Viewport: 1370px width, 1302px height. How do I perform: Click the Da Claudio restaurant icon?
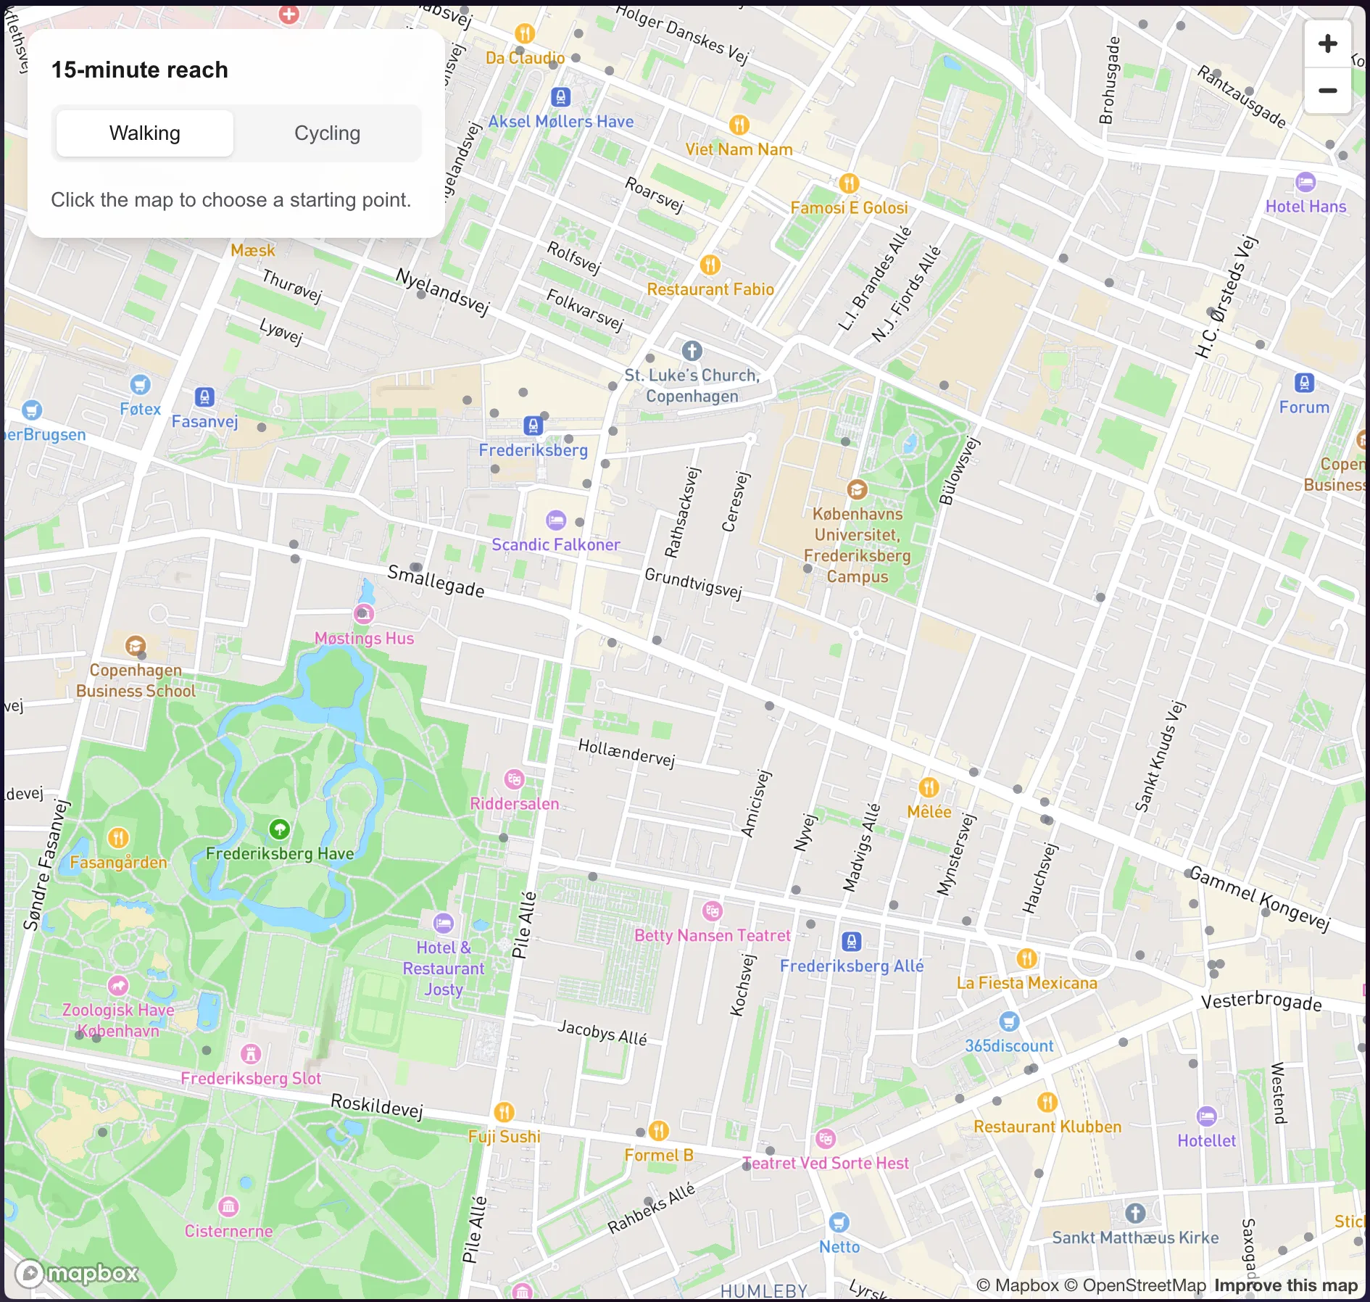(524, 33)
